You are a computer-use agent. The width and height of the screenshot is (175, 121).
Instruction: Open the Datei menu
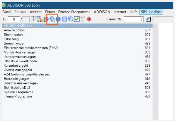7,12
